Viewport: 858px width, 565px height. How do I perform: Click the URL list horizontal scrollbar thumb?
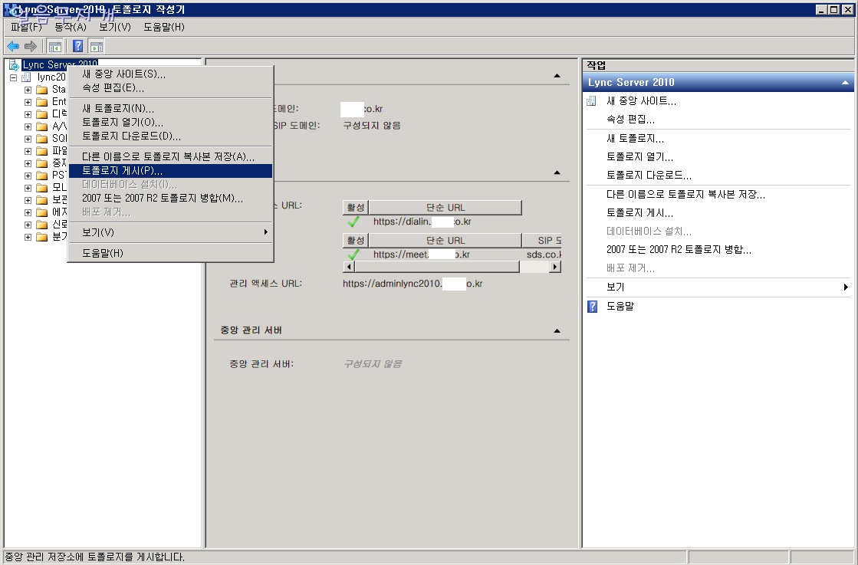click(436, 267)
